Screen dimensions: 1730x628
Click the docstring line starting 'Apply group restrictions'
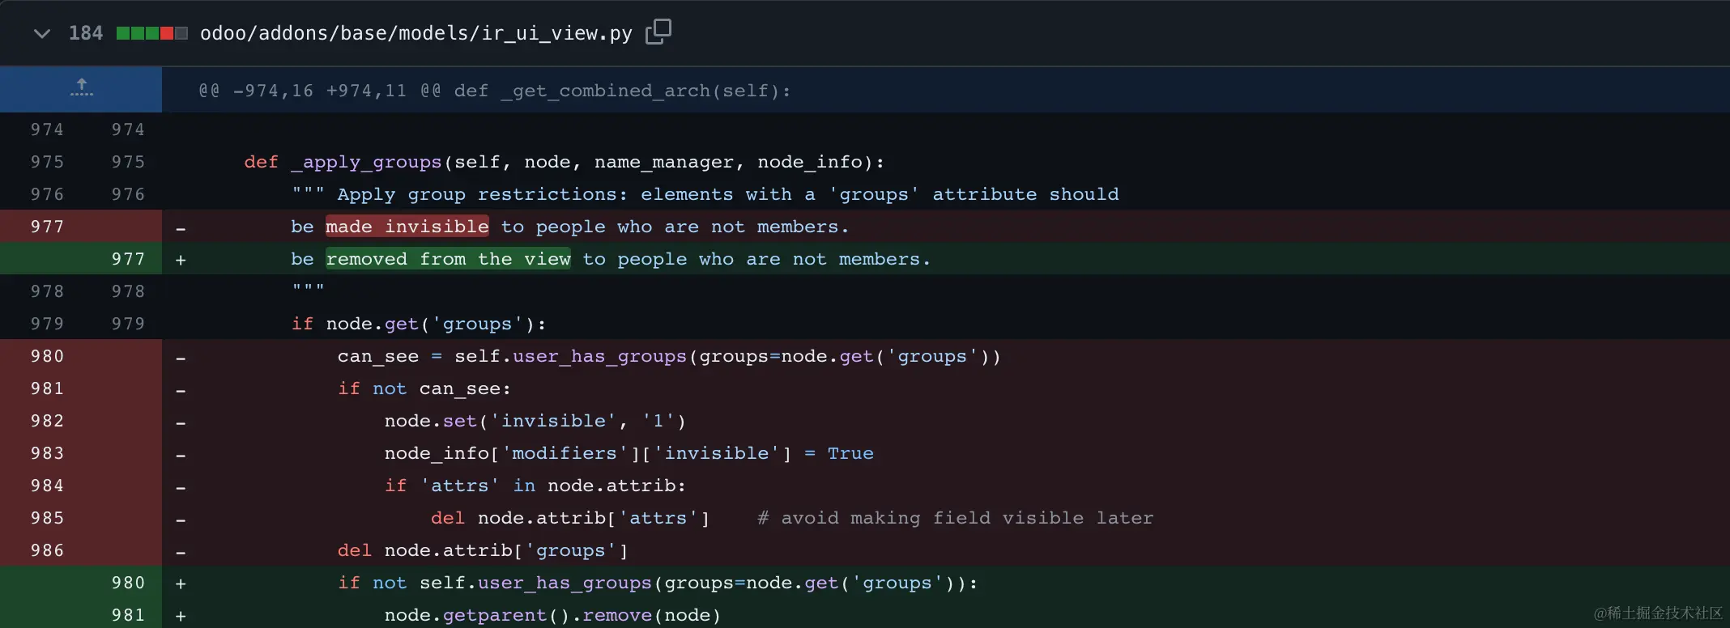(705, 194)
